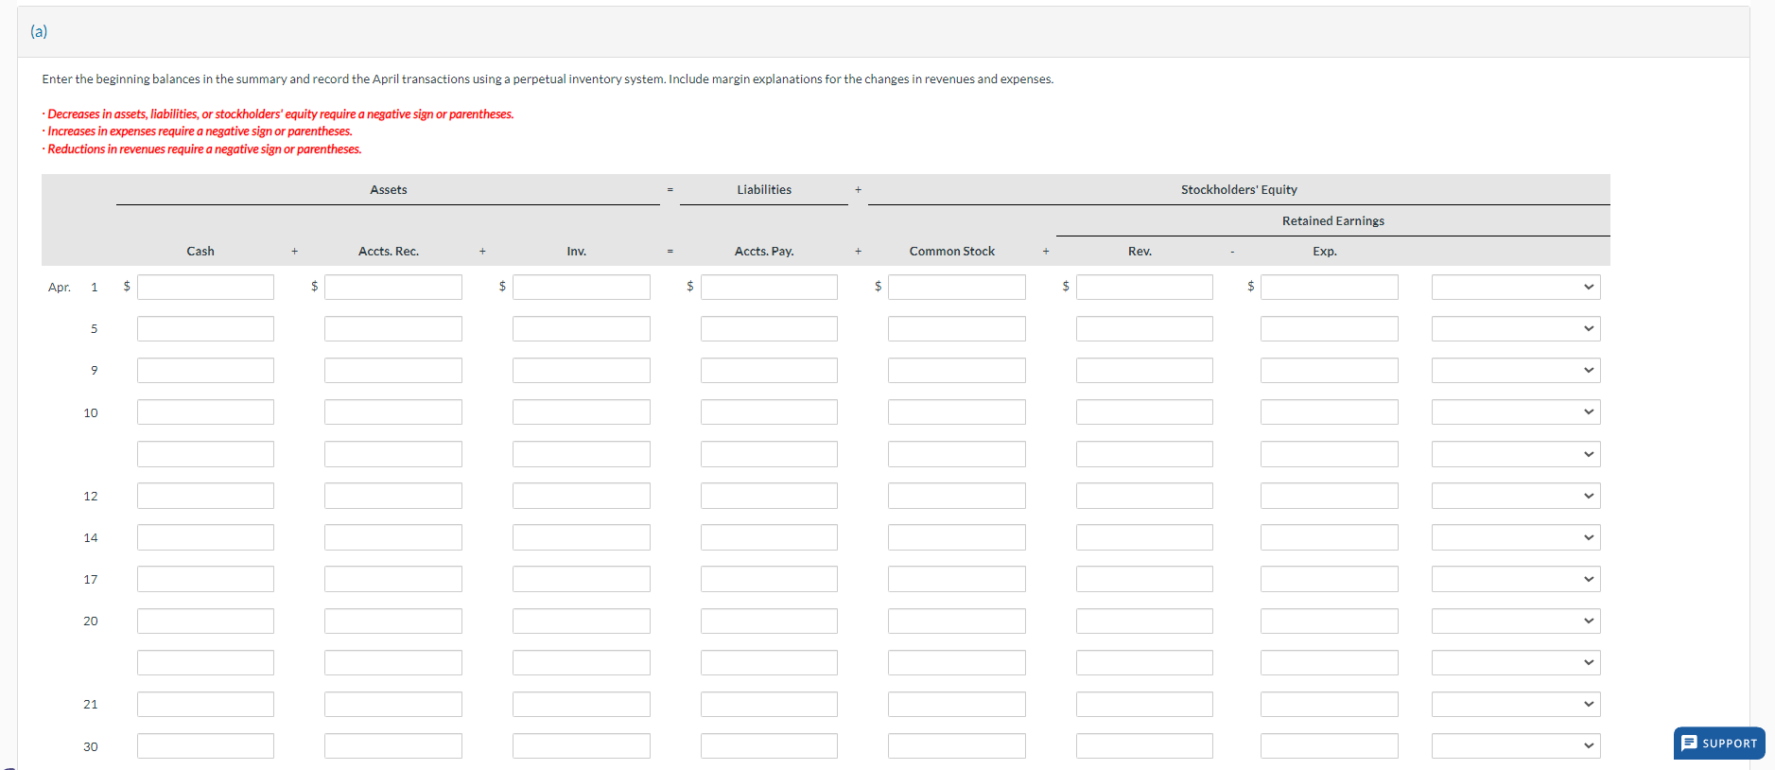
Task: Click the Accts. Pay. field for day 21
Action: 769,704
